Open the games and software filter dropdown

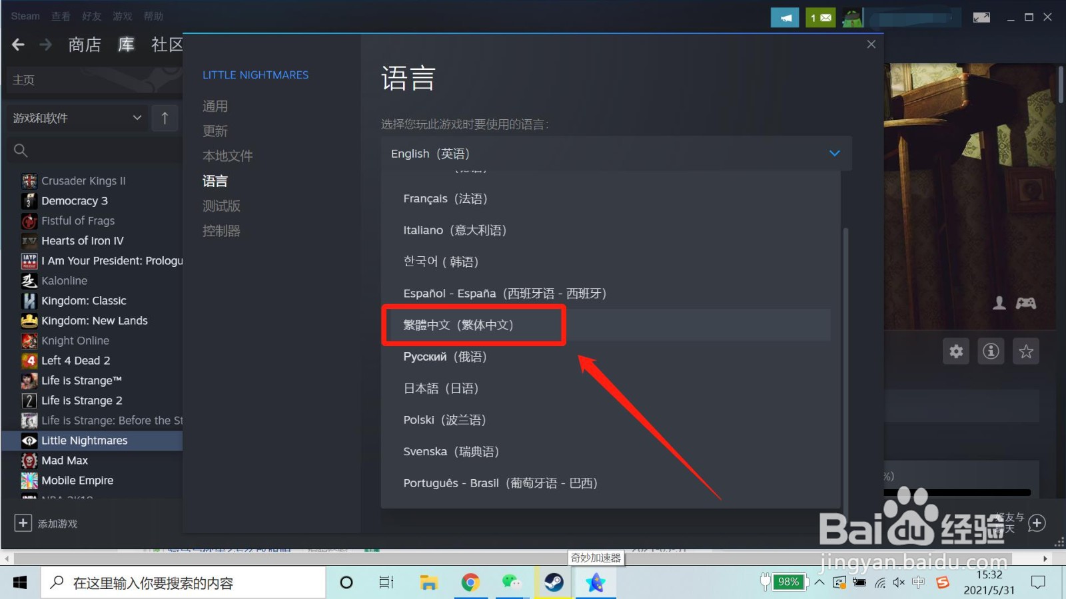tap(77, 118)
